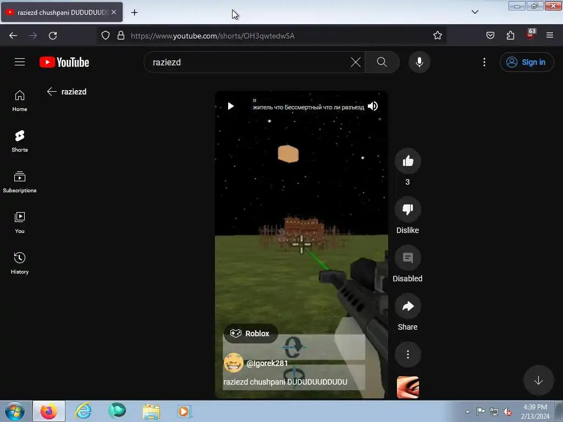Open Home in the sidebar
The height and width of the screenshot is (422, 563).
click(x=20, y=101)
